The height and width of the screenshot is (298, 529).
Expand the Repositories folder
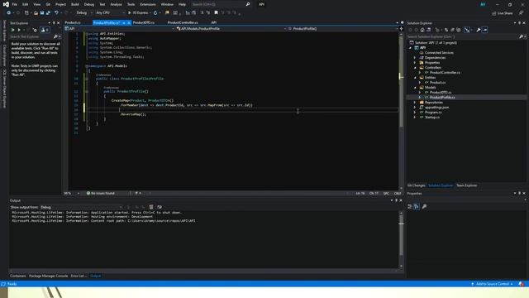click(415, 103)
